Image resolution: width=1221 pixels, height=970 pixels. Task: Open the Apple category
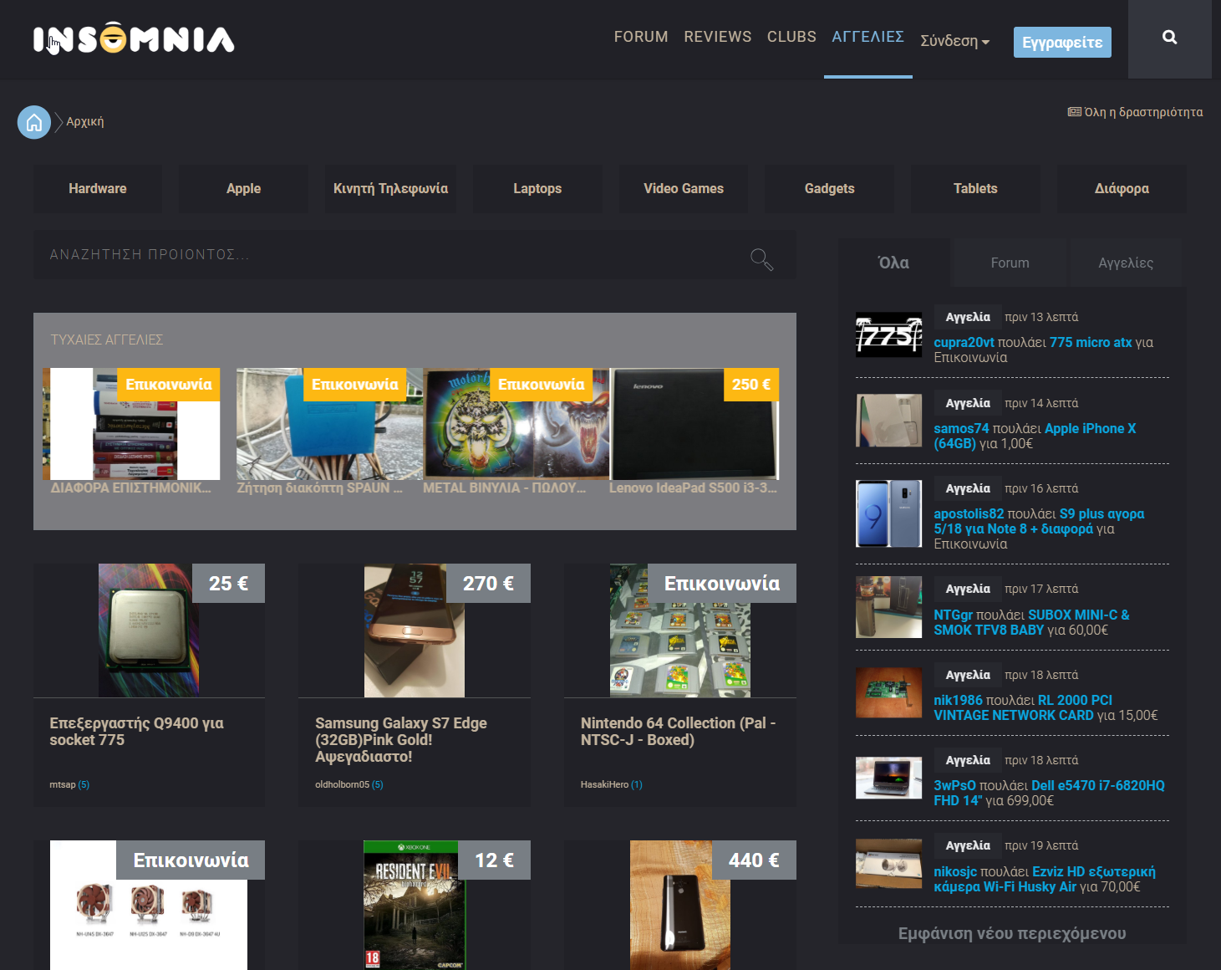pyautogui.click(x=244, y=189)
